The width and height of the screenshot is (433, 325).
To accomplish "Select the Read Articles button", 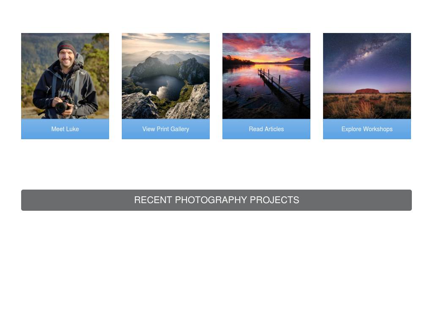I will pyautogui.click(x=266, y=129).
